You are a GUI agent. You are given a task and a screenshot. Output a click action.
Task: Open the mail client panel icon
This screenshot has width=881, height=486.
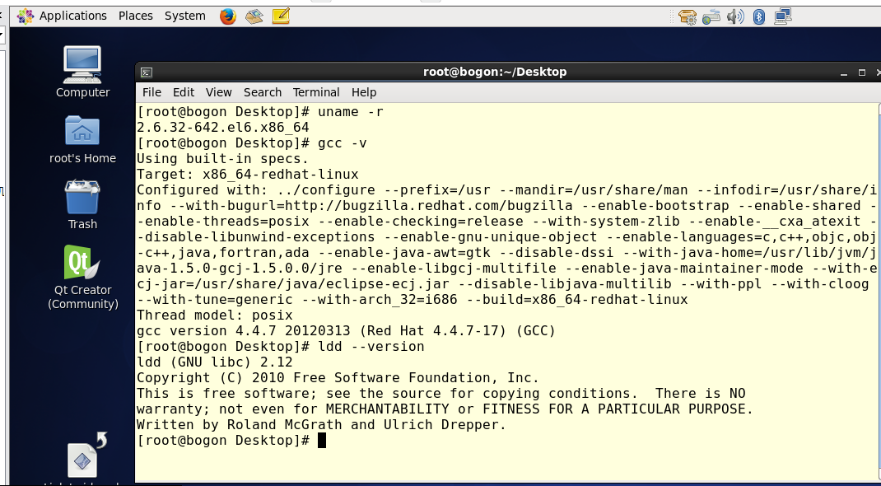254,16
